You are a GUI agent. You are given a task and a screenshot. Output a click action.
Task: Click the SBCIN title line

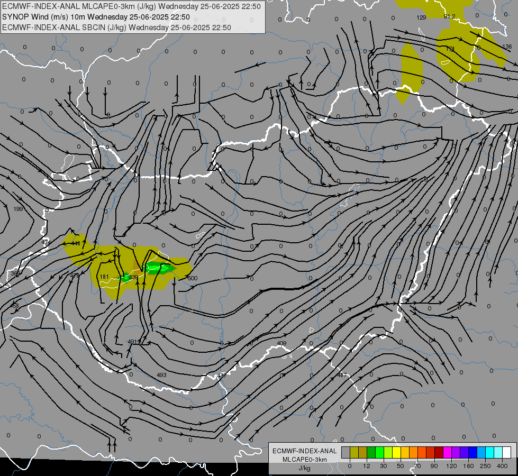[116, 28]
